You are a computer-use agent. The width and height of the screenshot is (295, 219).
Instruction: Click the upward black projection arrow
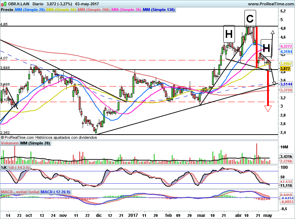(x=272, y=33)
